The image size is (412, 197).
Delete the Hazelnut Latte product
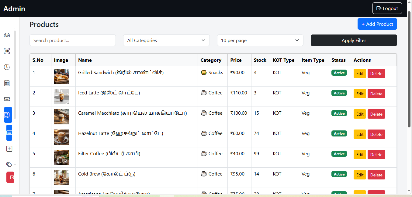click(376, 134)
